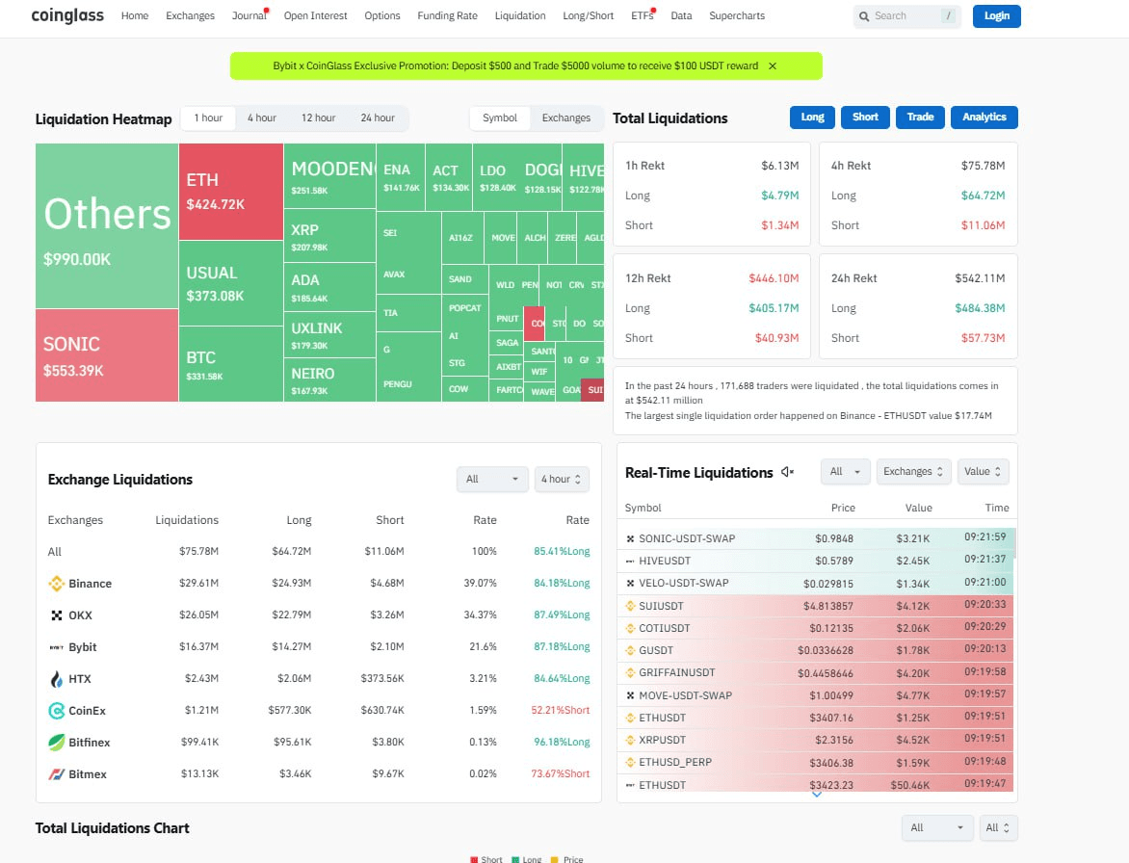1129x863 pixels.
Task: Click the Bitmex exchange logo icon
Action: pos(56,774)
